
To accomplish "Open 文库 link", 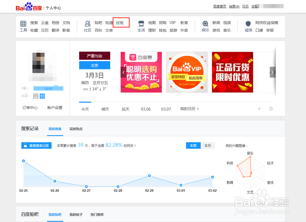I will click(x=109, y=30).
